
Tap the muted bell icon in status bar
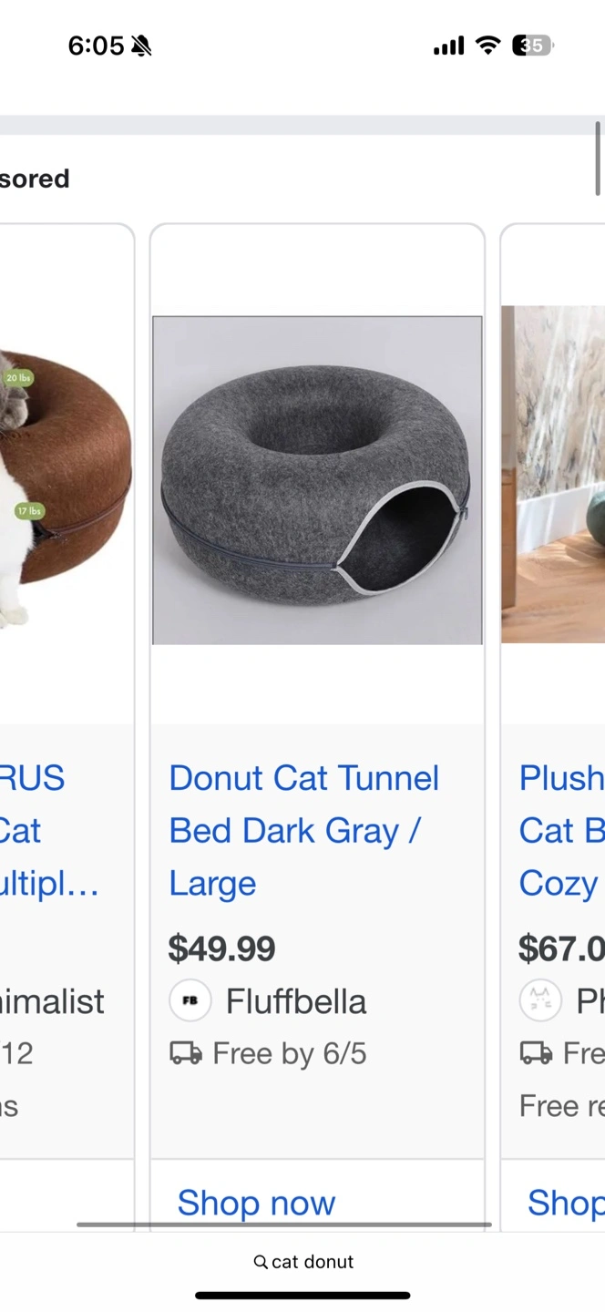tap(141, 46)
